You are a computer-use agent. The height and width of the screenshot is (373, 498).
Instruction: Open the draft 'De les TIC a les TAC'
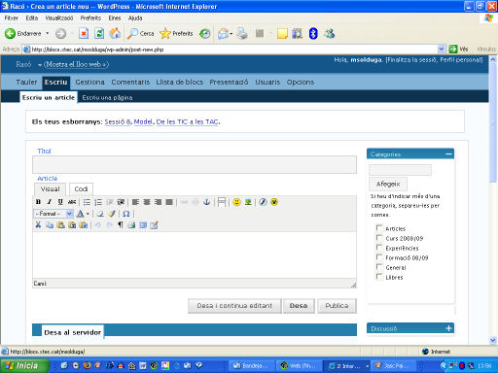click(188, 121)
